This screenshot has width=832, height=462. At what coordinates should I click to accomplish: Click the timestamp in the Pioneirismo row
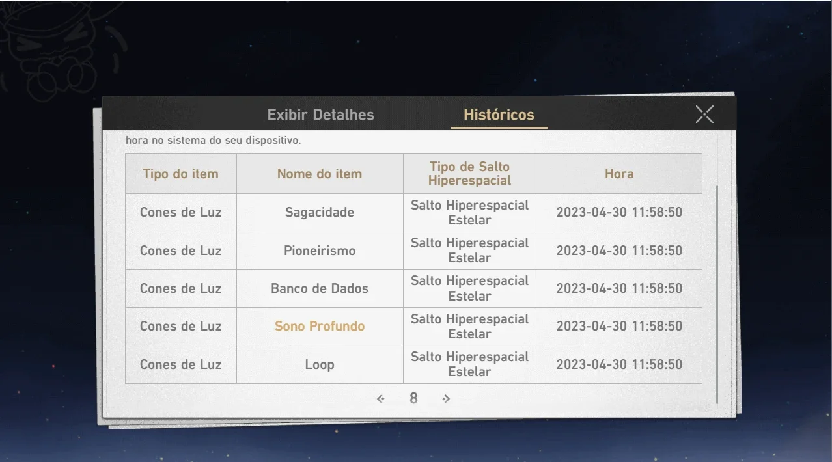[x=619, y=251]
